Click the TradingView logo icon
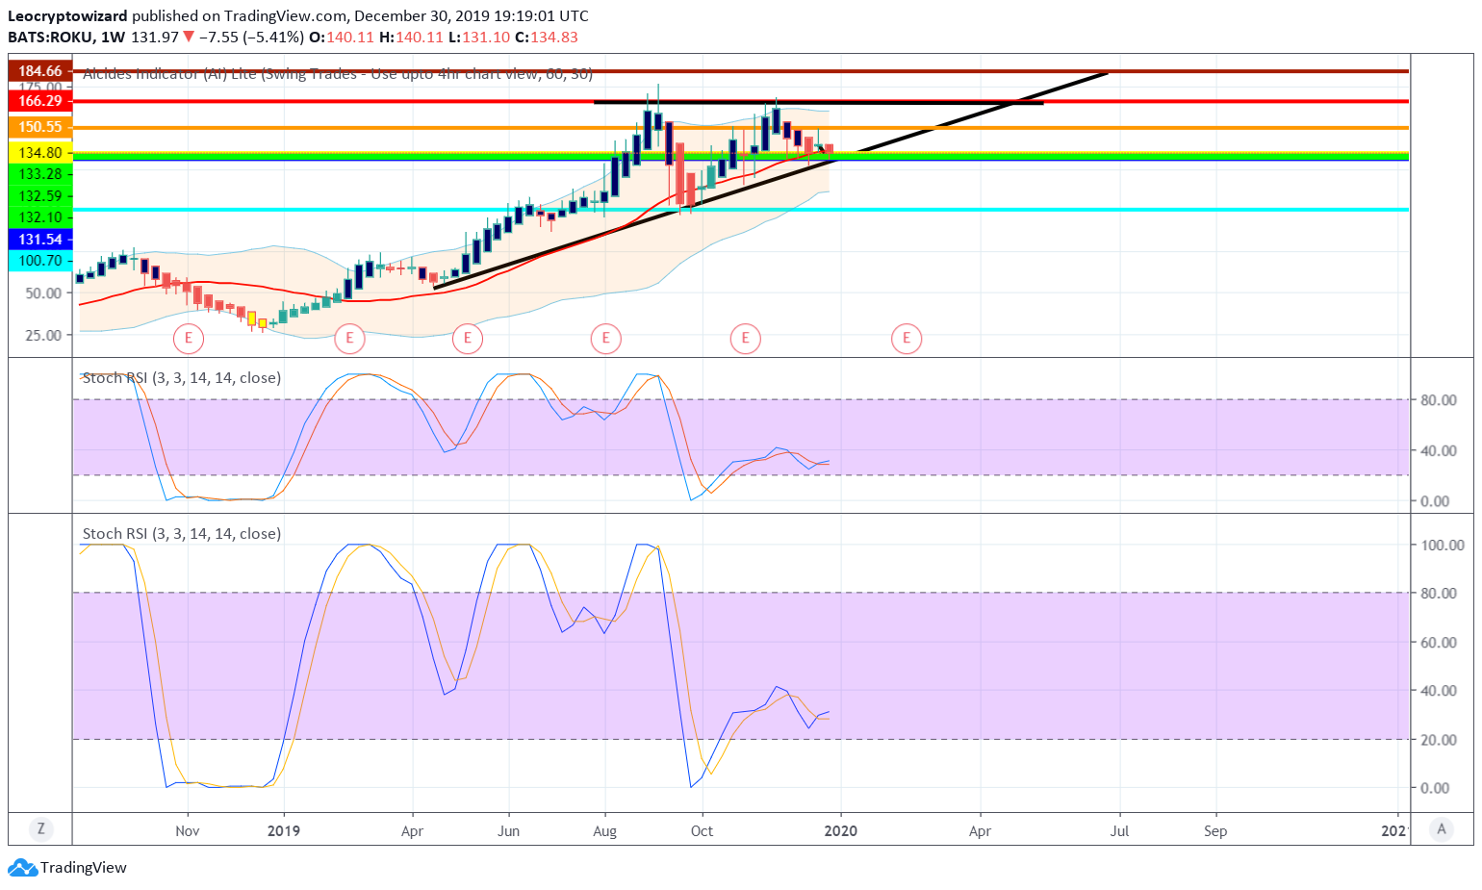Image resolution: width=1482 pixels, height=890 pixels. [x=22, y=868]
